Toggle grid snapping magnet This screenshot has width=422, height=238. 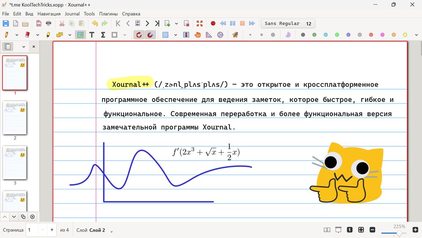tap(150, 35)
